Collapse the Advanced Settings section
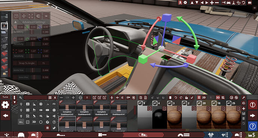258x138 pixels. pyautogui.click(x=15, y=22)
